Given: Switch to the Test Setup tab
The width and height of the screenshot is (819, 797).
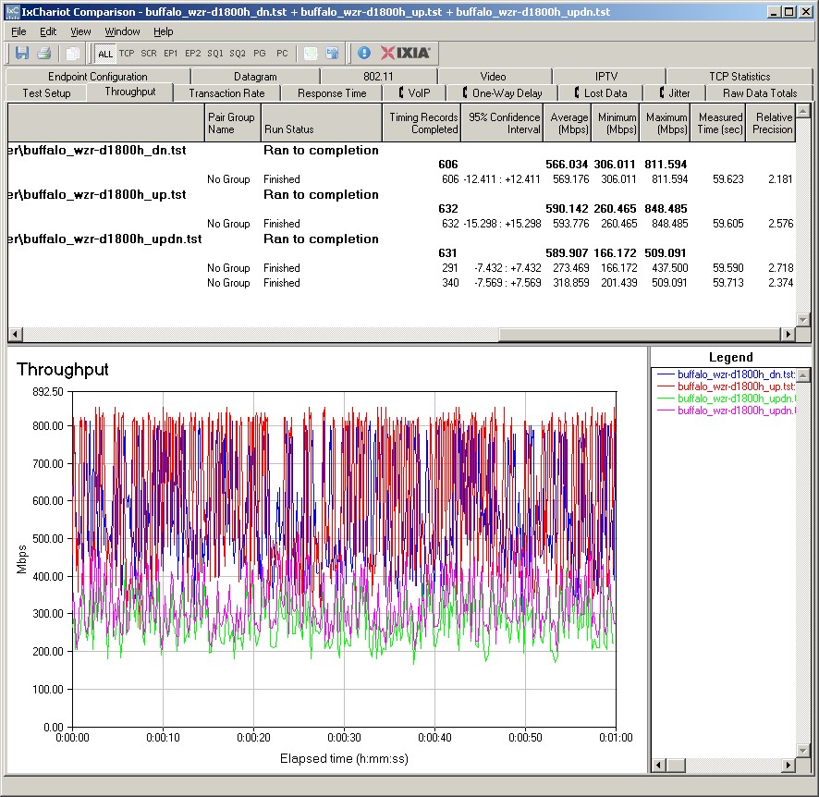Looking at the screenshot, I should [46, 93].
